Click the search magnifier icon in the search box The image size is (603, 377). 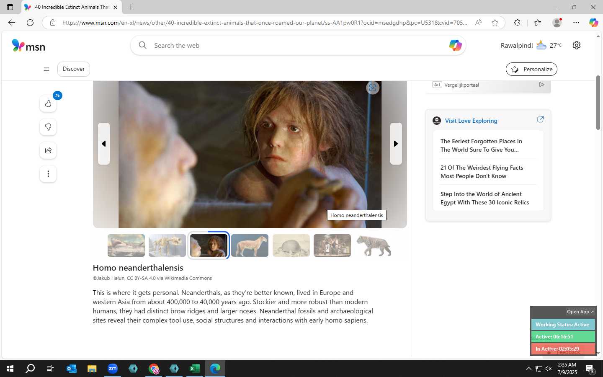[x=142, y=45]
